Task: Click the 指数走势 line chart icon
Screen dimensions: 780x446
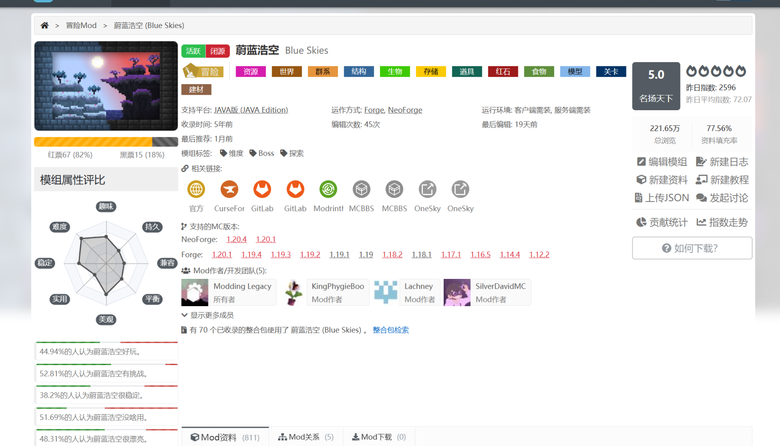Action: point(701,222)
